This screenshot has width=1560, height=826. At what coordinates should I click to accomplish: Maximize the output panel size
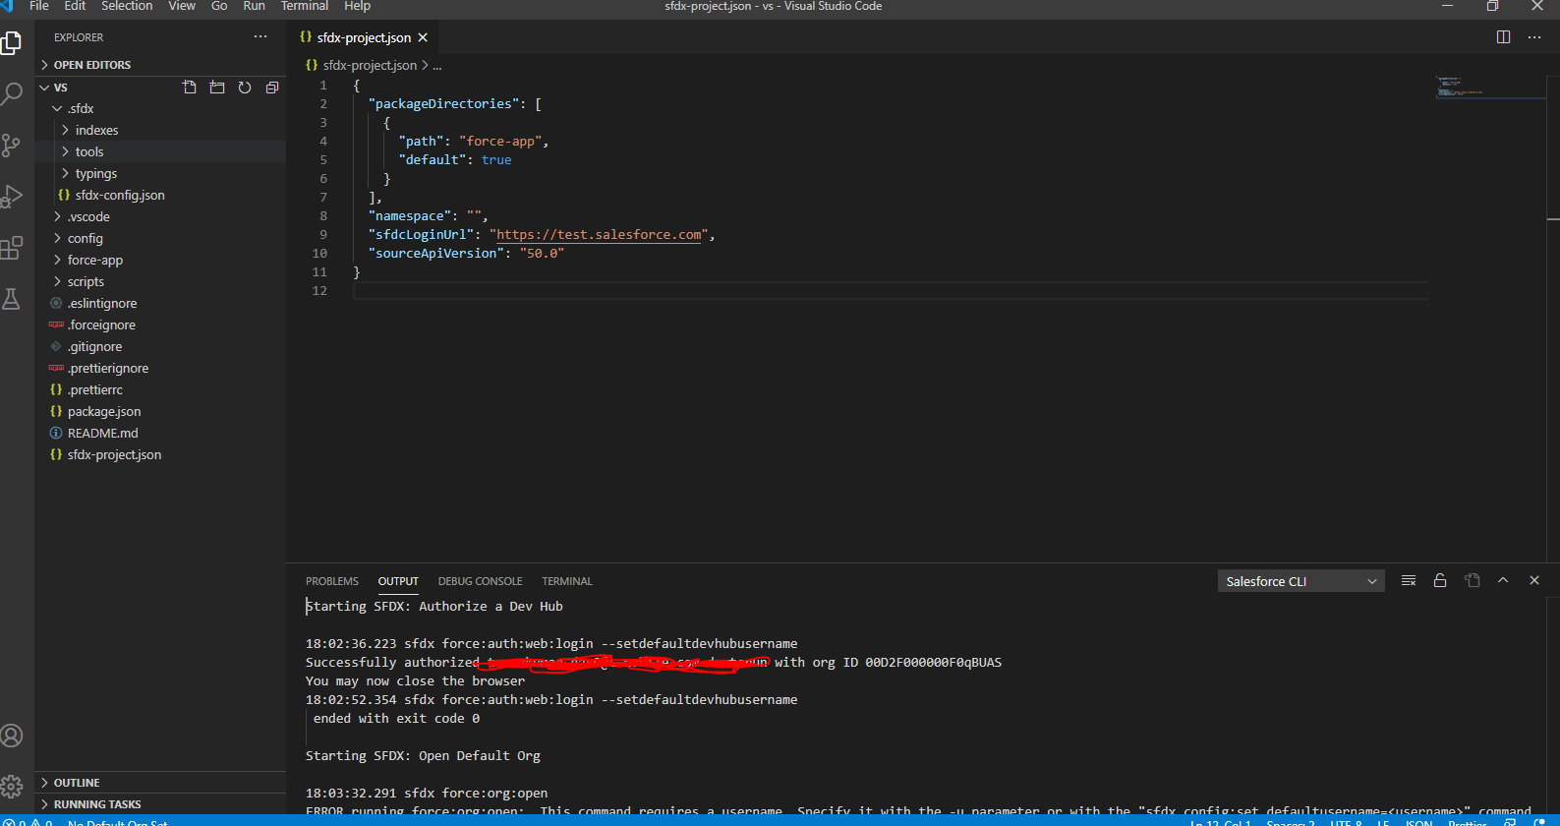click(1503, 581)
